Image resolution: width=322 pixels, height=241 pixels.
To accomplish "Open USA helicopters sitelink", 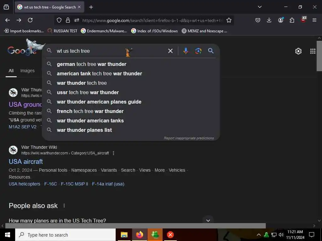I will pyautogui.click(x=25, y=184).
